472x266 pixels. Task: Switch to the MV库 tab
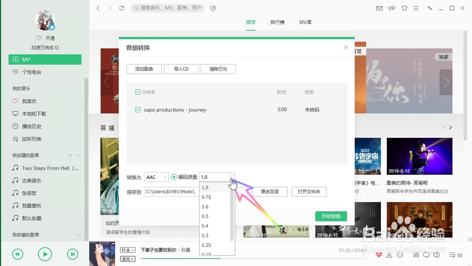(x=305, y=22)
